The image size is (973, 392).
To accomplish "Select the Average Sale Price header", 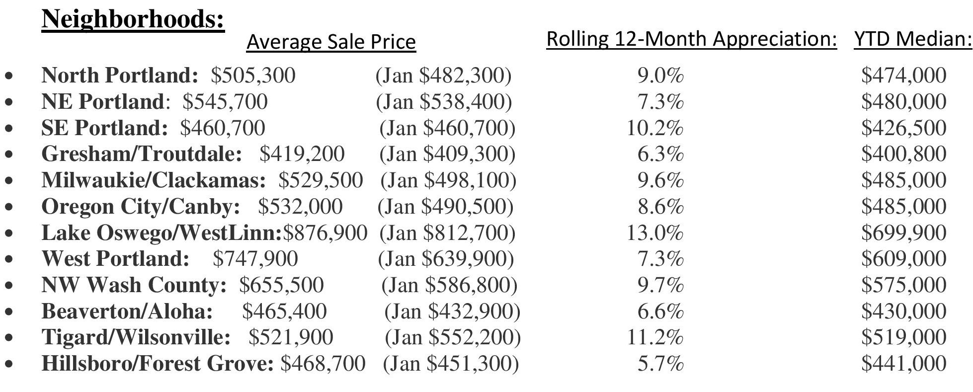I will 331,42.
